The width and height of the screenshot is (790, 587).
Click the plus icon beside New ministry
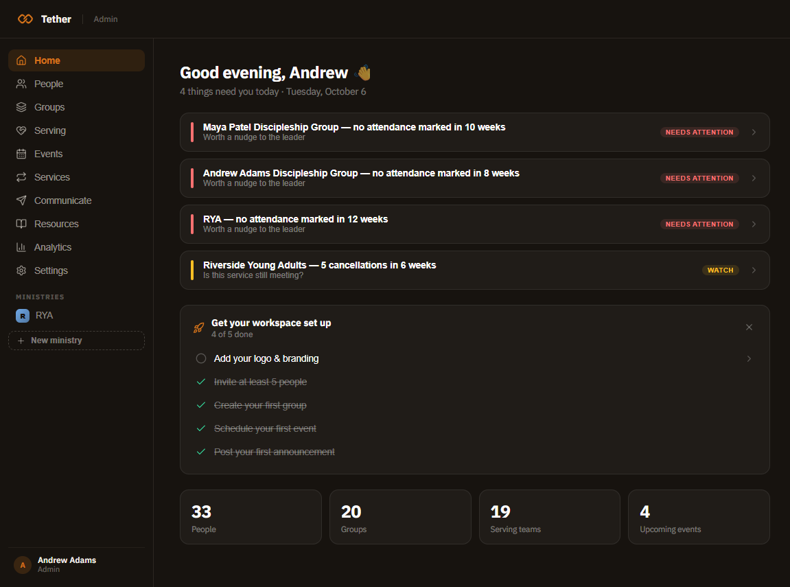[x=21, y=341]
